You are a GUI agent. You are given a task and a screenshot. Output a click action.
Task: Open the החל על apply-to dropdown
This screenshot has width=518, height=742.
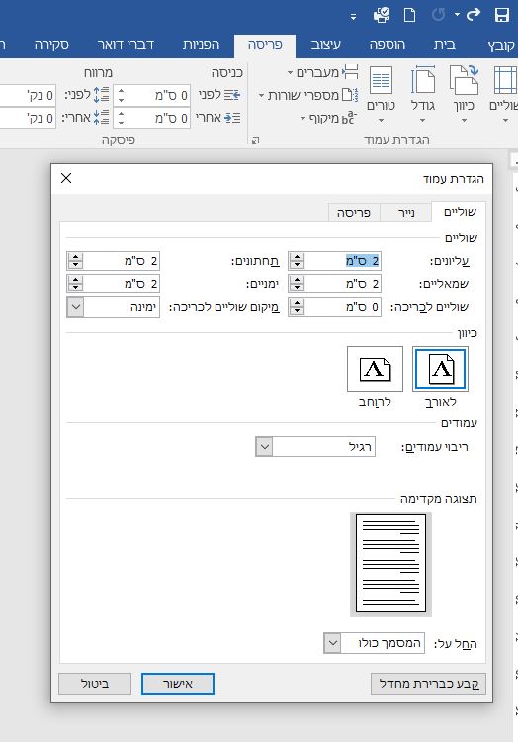(374, 643)
